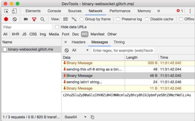
Task: Filter requests by JS
Action: 24,34
